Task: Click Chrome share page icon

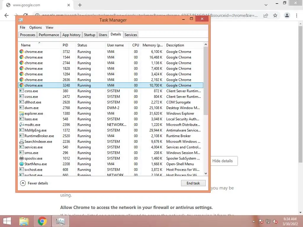Action: point(266,15)
